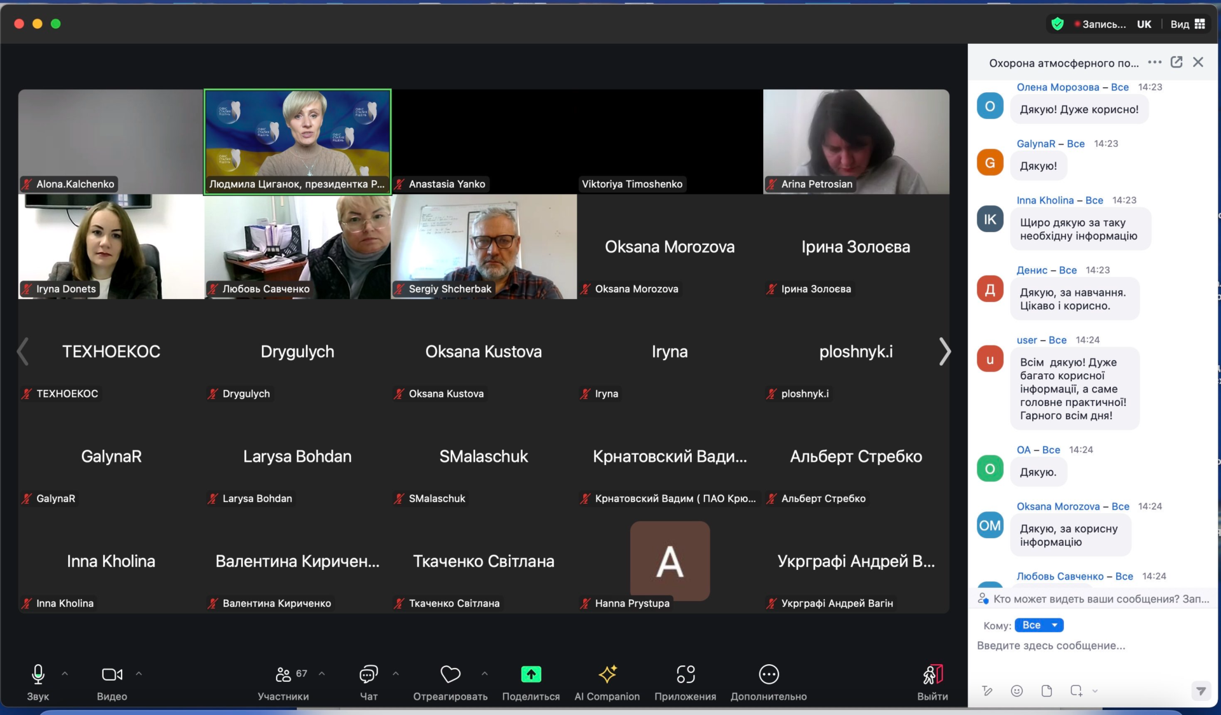Open the Apps (Приложения) icon
The width and height of the screenshot is (1221, 715).
click(x=685, y=675)
